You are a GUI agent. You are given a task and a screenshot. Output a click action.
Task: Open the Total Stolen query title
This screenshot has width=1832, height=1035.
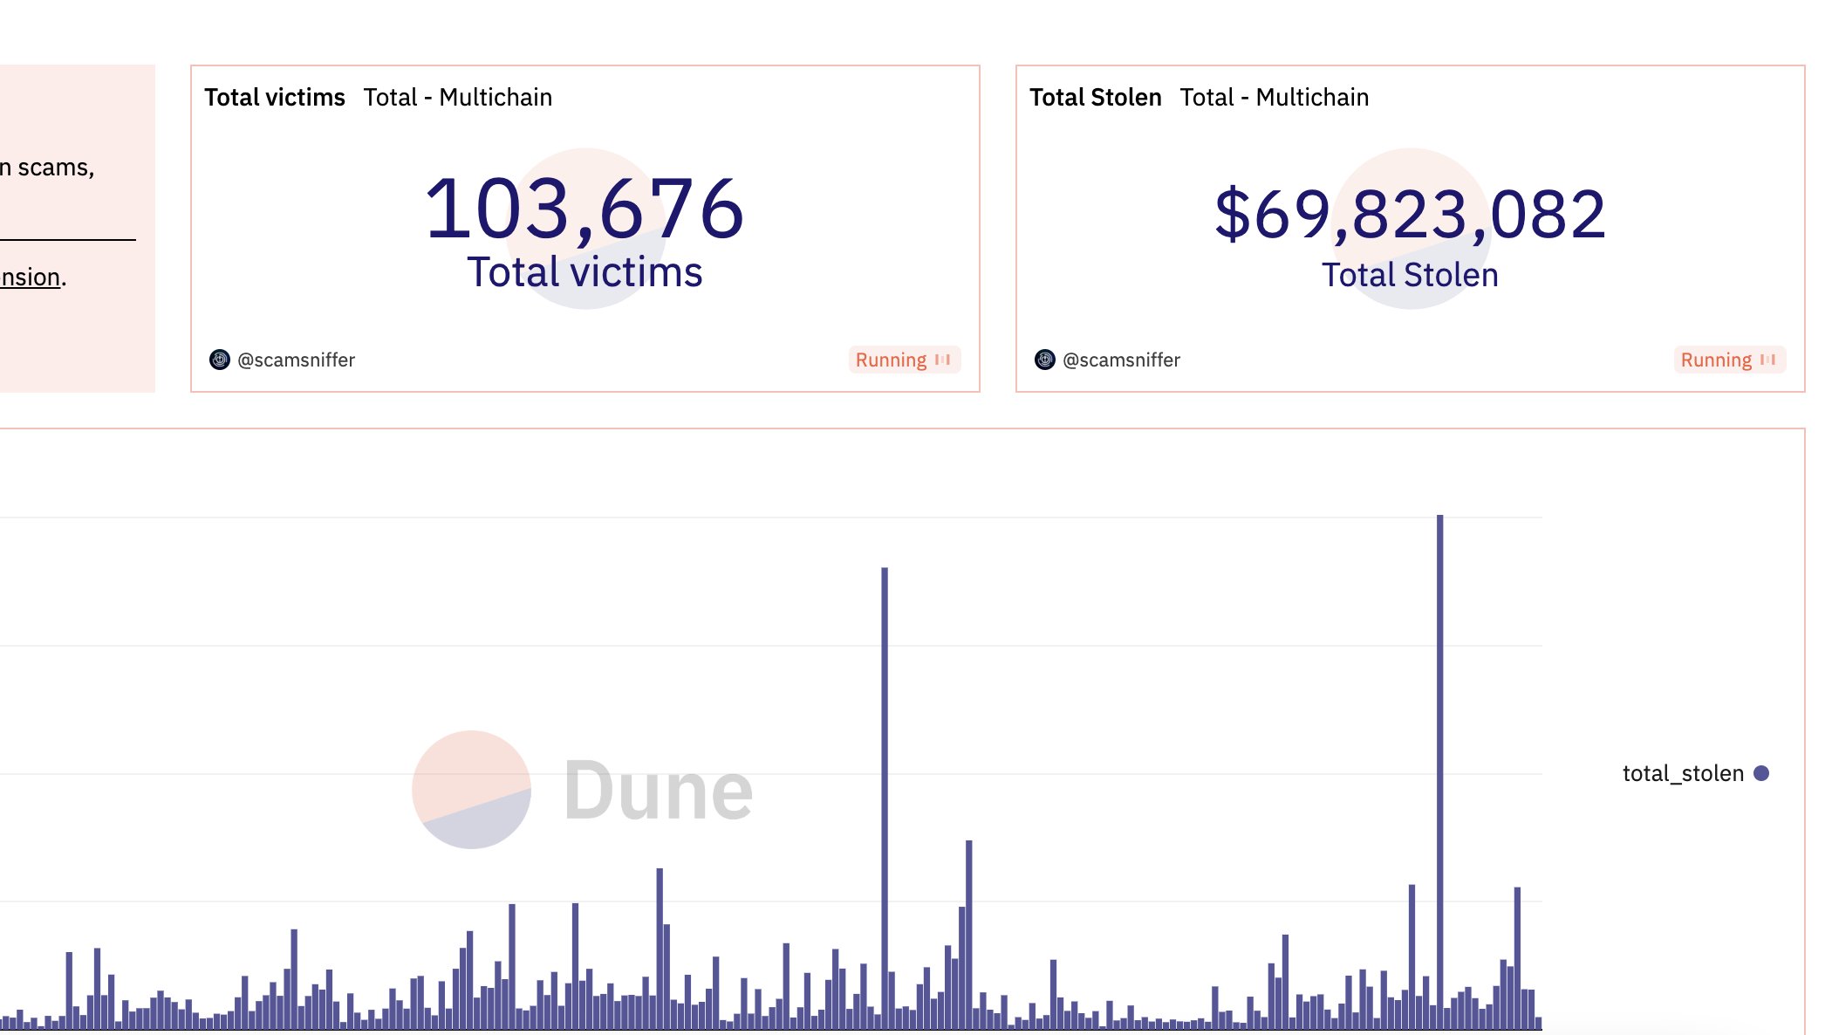1095,97
